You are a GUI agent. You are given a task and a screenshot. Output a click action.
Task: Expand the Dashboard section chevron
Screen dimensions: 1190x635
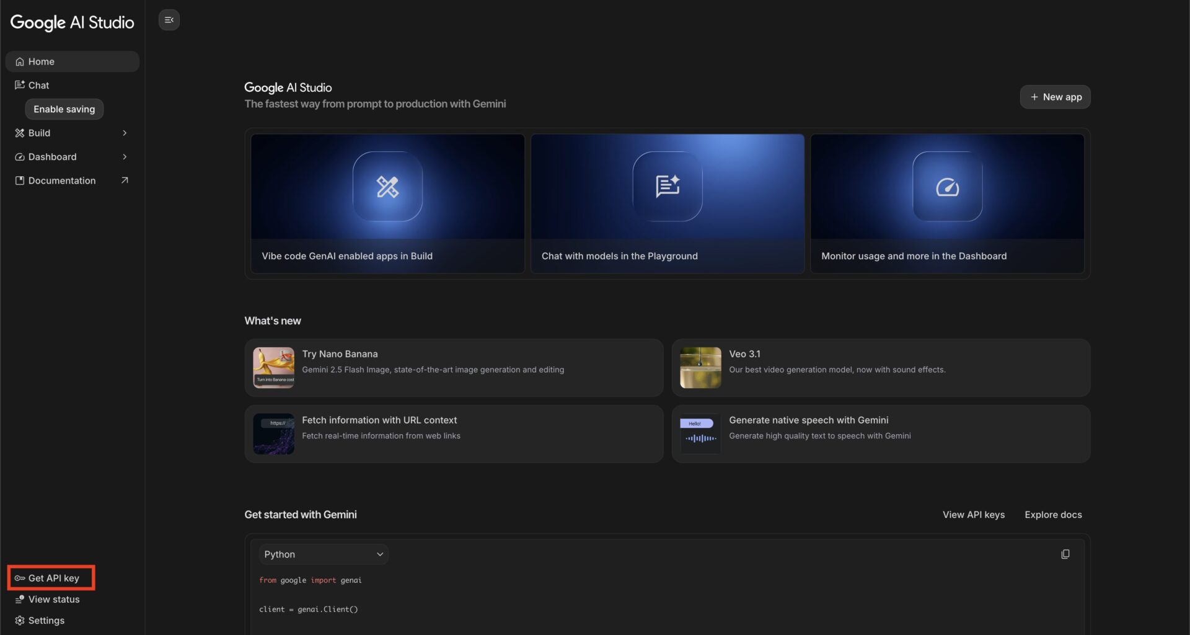pos(125,157)
